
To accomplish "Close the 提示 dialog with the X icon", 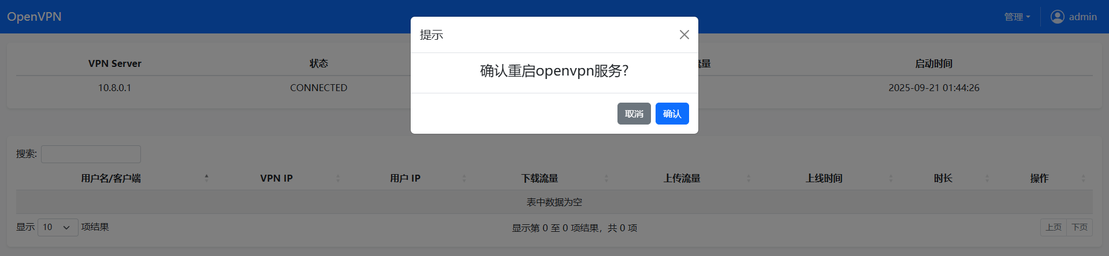I will click(x=684, y=35).
